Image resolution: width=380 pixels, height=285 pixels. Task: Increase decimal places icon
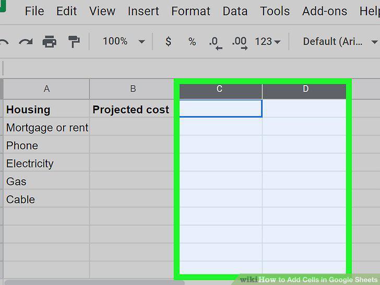click(240, 43)
